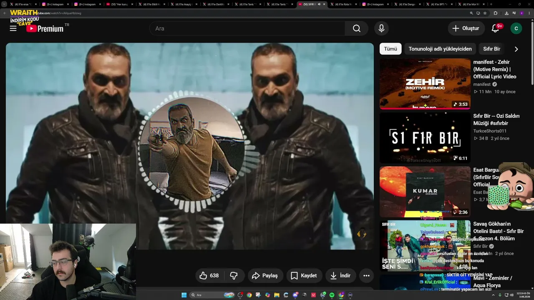Switch to the X'te DarkWe browser tab
534x300 pixels.
[x=216, y=4]
